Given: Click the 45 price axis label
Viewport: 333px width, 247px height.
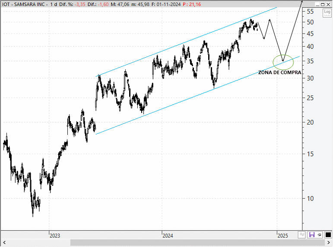Looking at the screenshot, I should coord(310,34).
